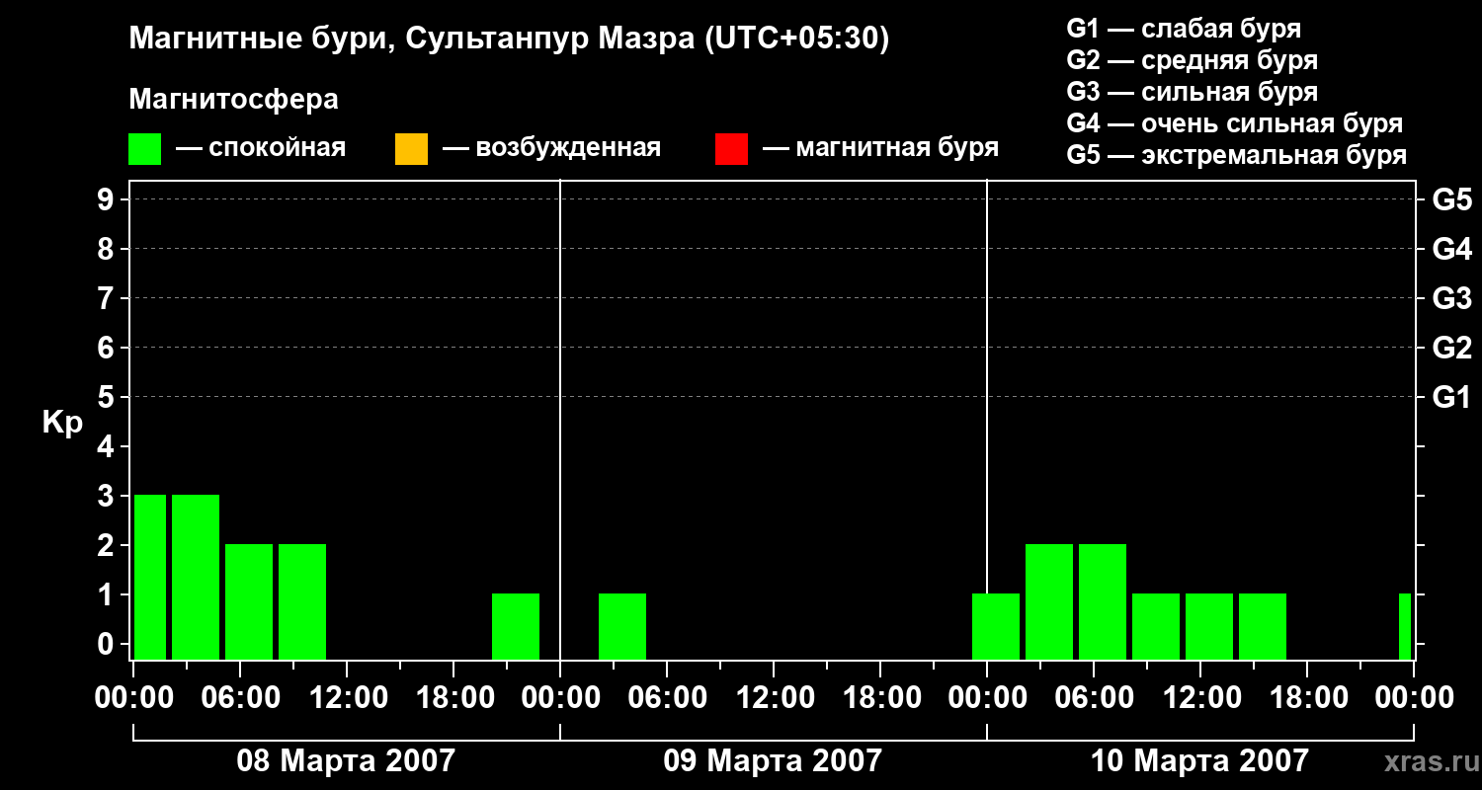Click the Kp 1 bar covering 12:00 on 10 Марта

[x=1209, y=626]
